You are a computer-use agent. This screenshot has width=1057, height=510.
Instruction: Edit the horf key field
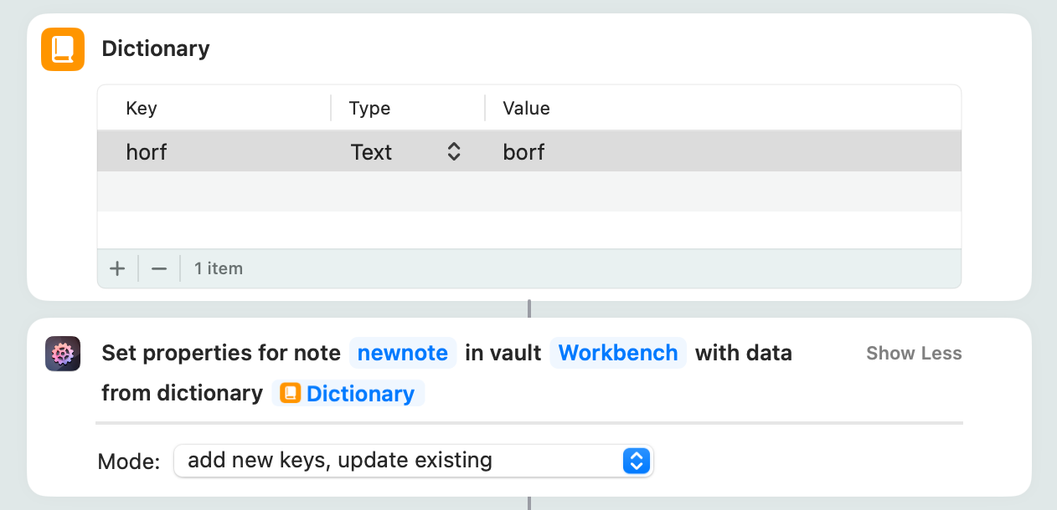point(147,152)
